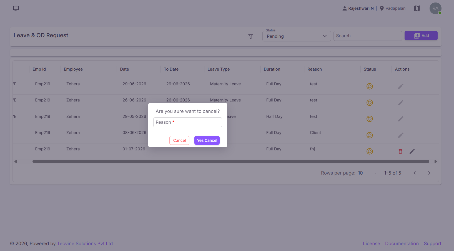Go to next page of results
Screen dimensions: 454x251
point(429,173)
